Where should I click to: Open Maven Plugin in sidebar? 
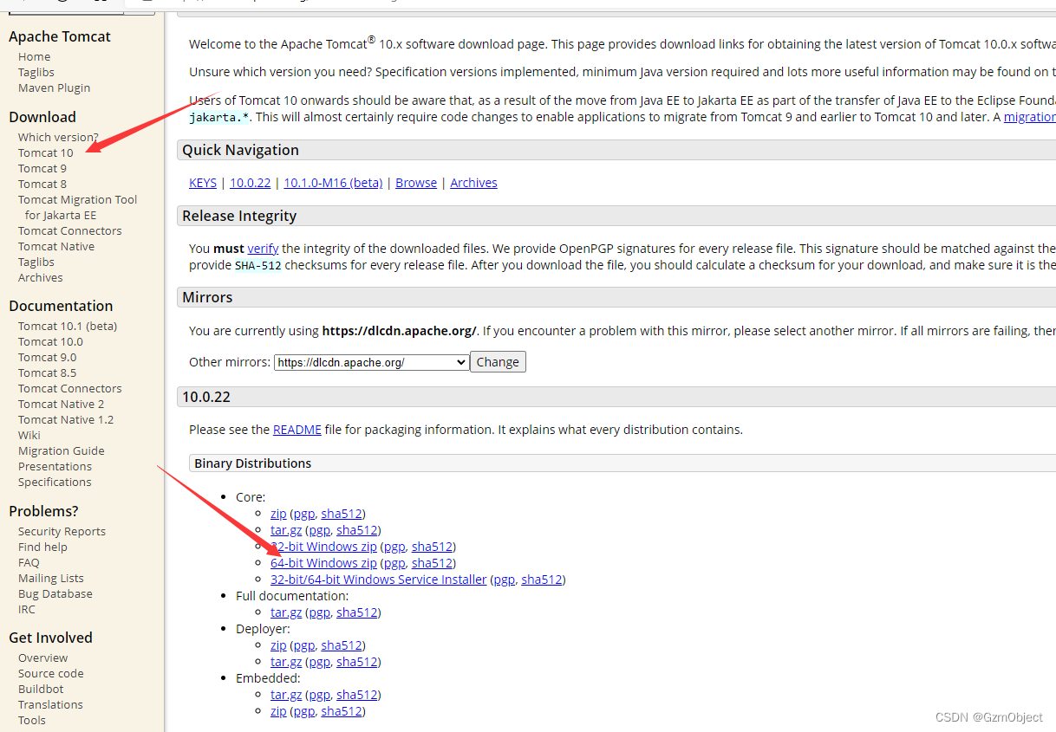(54, 87)
